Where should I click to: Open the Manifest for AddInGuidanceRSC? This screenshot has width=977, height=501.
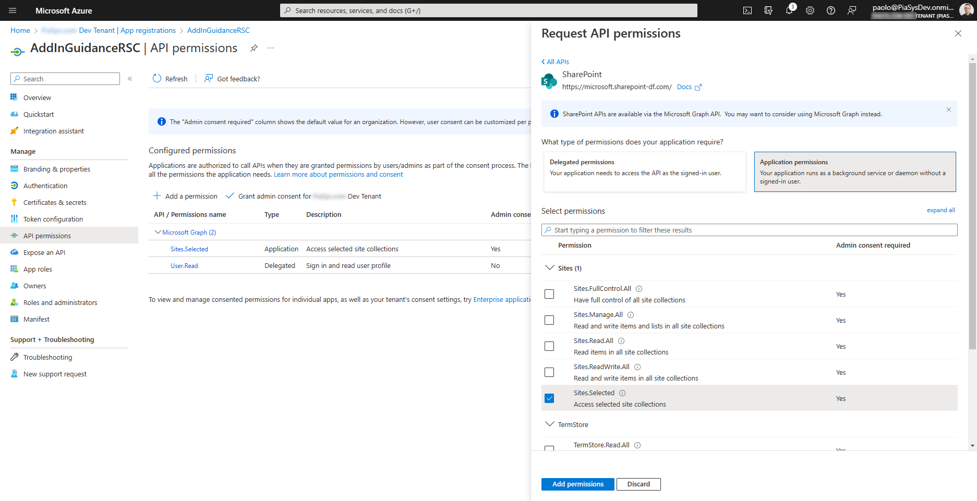(x=36, y=319)
